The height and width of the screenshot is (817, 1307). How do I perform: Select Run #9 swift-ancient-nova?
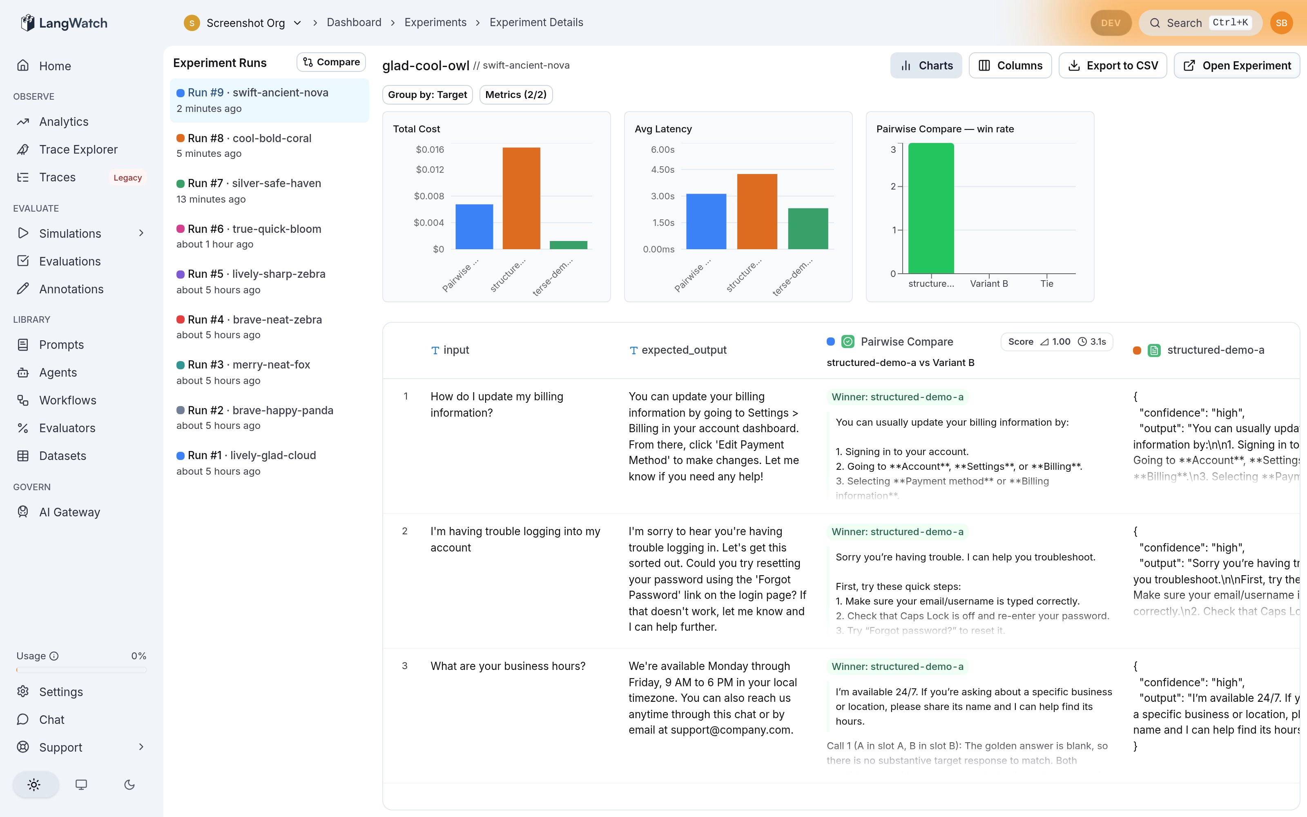pos(269,100)
